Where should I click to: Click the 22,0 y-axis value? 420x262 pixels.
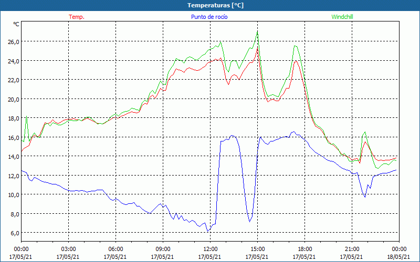[x=14, y=80]
